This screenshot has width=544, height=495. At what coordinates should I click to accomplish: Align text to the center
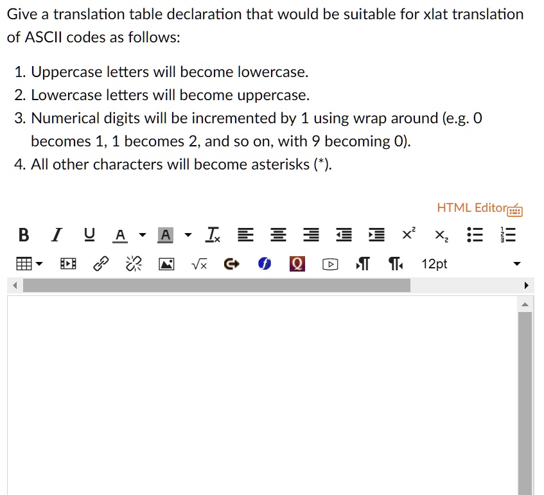278,234
